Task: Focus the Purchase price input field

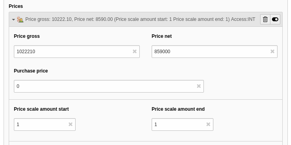Action: click(x=109, y=86)
